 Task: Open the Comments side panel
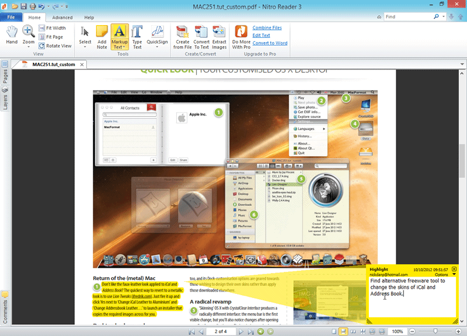pos(5,308)
